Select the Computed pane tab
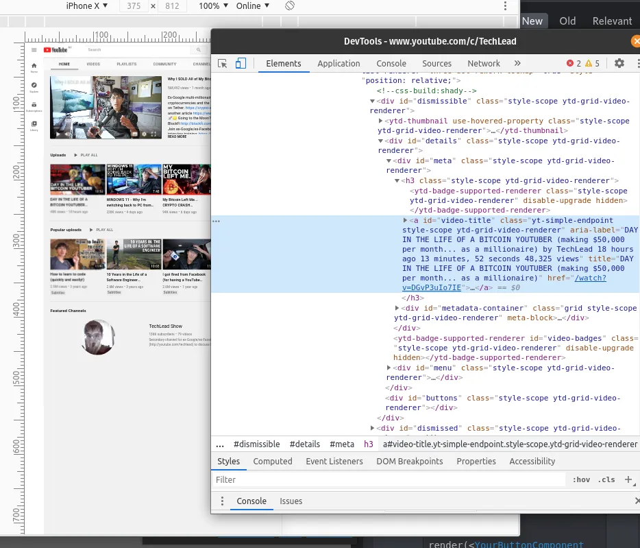 273,462
